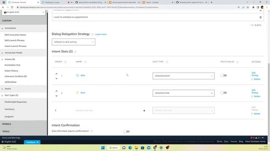Open the slot type dropdown for the new slot
This screenshot has width=270, height=151.
pyautogui.click(x=184, y=110)
